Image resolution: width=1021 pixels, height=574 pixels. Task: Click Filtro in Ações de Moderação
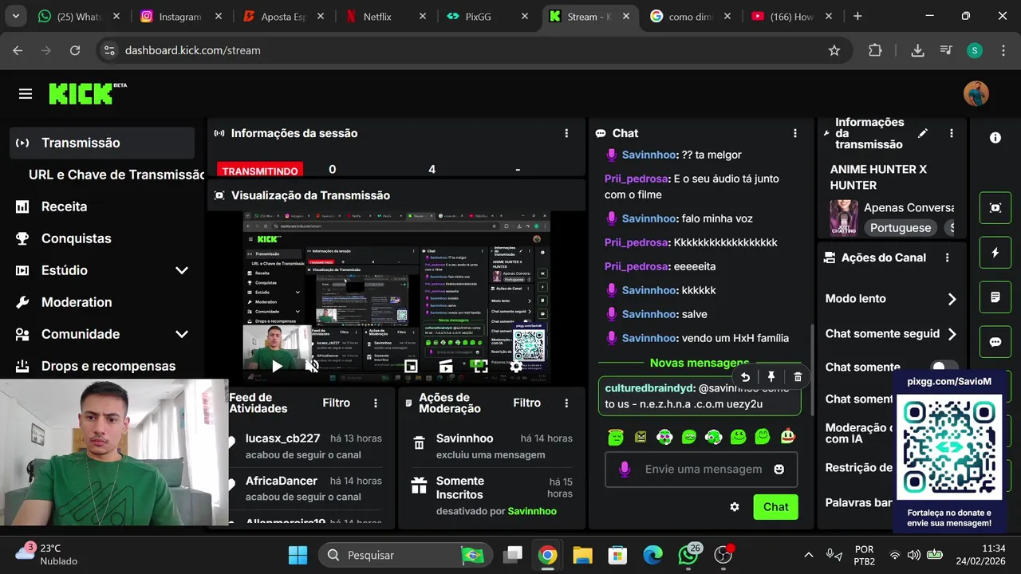(x=526, y=403)
